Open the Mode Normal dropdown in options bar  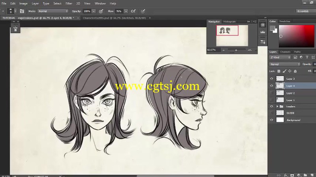point(53,11)
